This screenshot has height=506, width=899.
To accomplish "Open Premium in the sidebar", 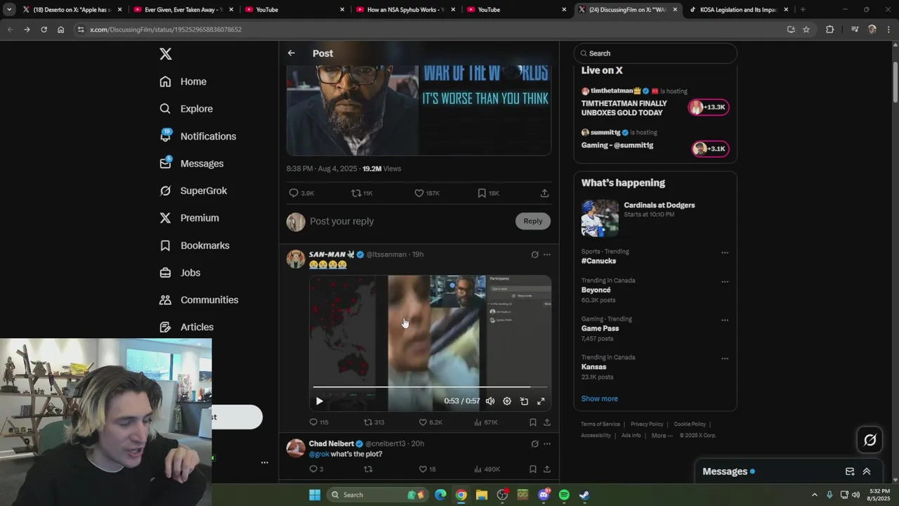I will [x=189, y=218].
